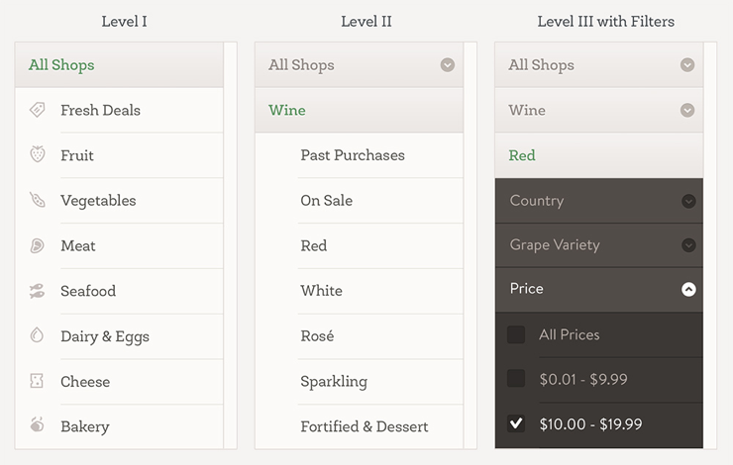Expand the Country filter chevron

(x=688, y=201)
